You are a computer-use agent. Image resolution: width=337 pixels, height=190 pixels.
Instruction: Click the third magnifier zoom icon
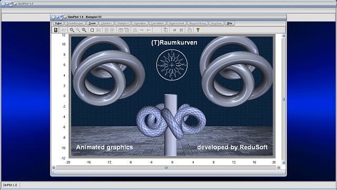pyautogui.click(x=84, y=30)
